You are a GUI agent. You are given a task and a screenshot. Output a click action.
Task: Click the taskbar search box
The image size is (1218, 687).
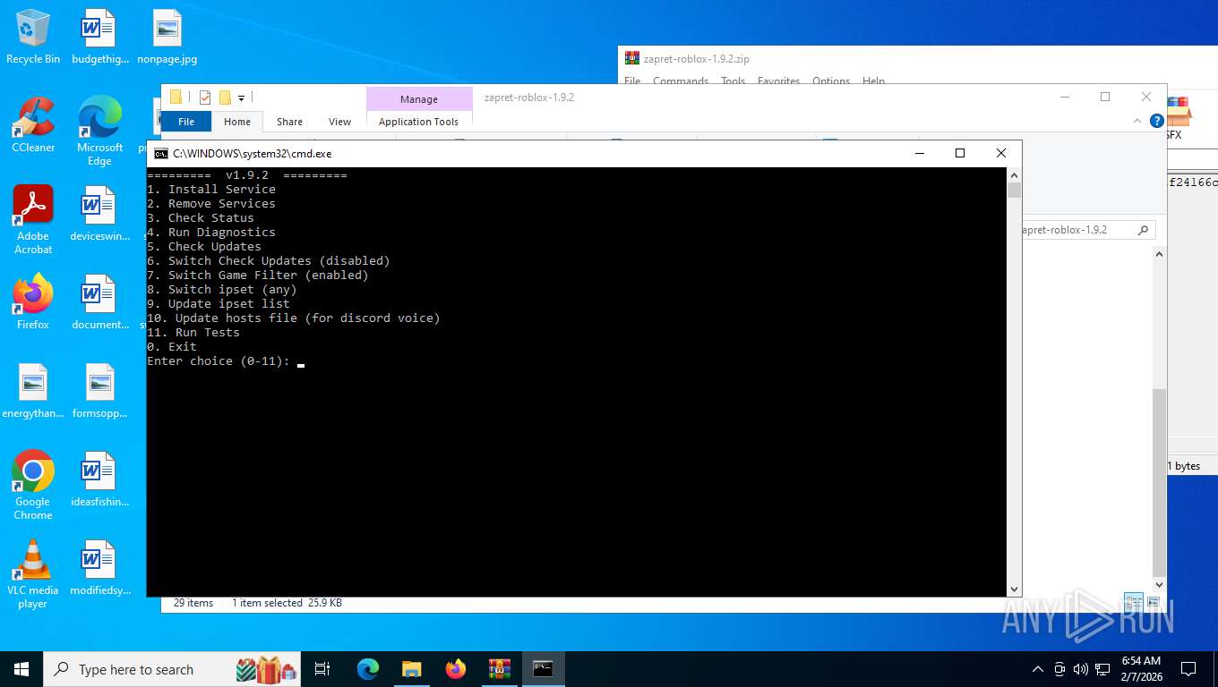[x=171, y=669]
